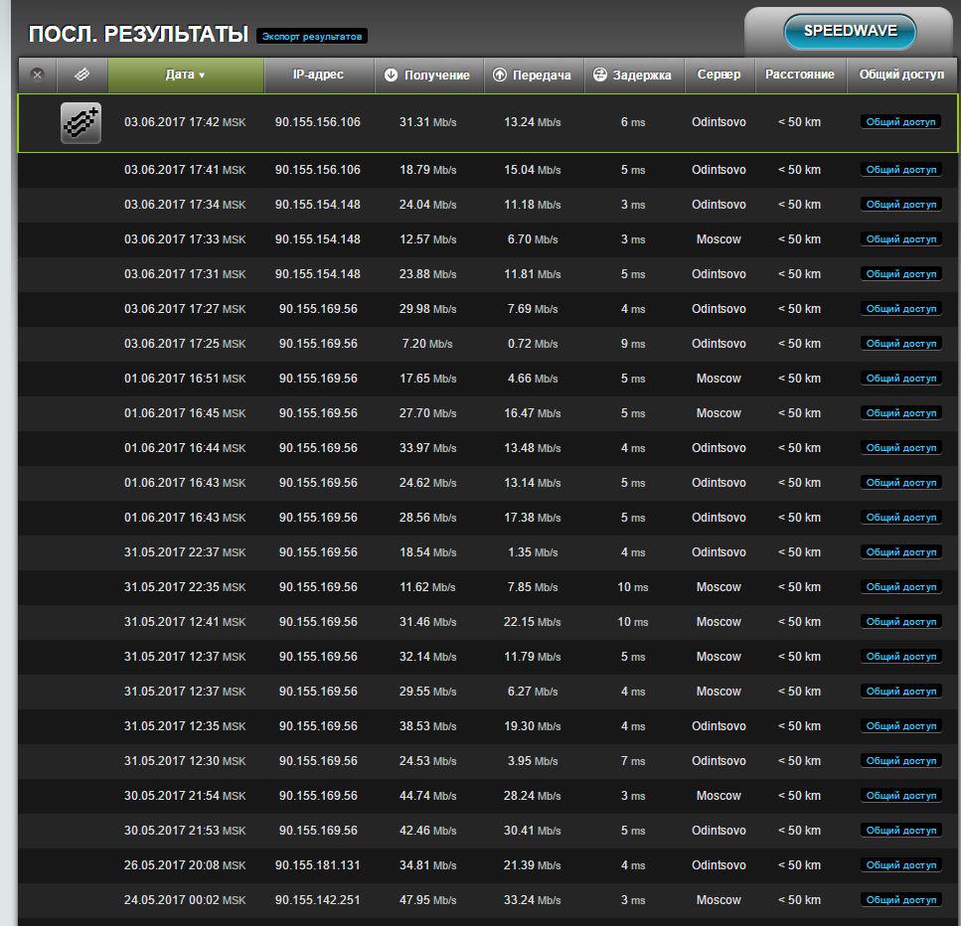Sort by Задержка column header
Viewport: 961px width, 926px height.
[634, 75]
